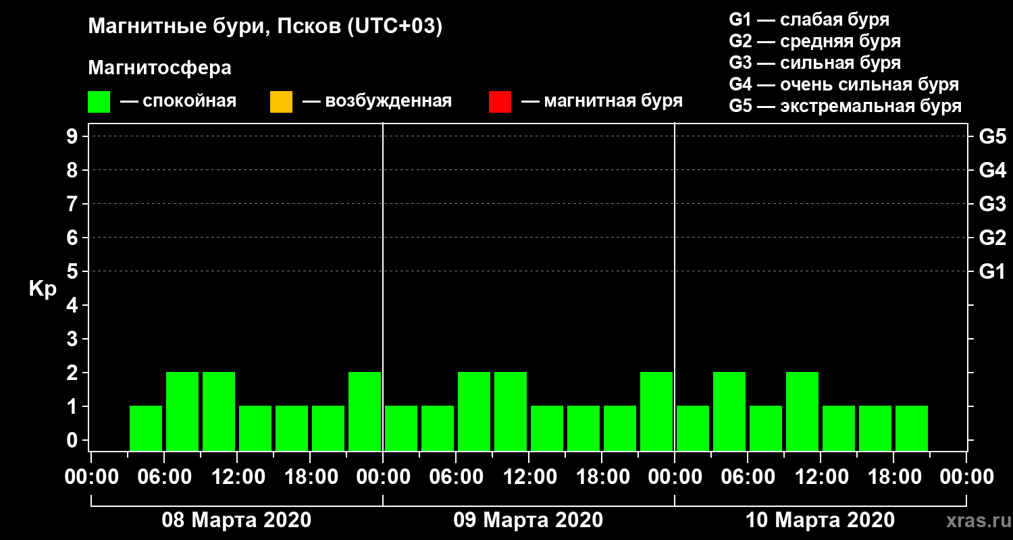Click the 06:00 Kp 2 bar on 09 Марта
The image size is (1013, 540).
click(474, 411)
